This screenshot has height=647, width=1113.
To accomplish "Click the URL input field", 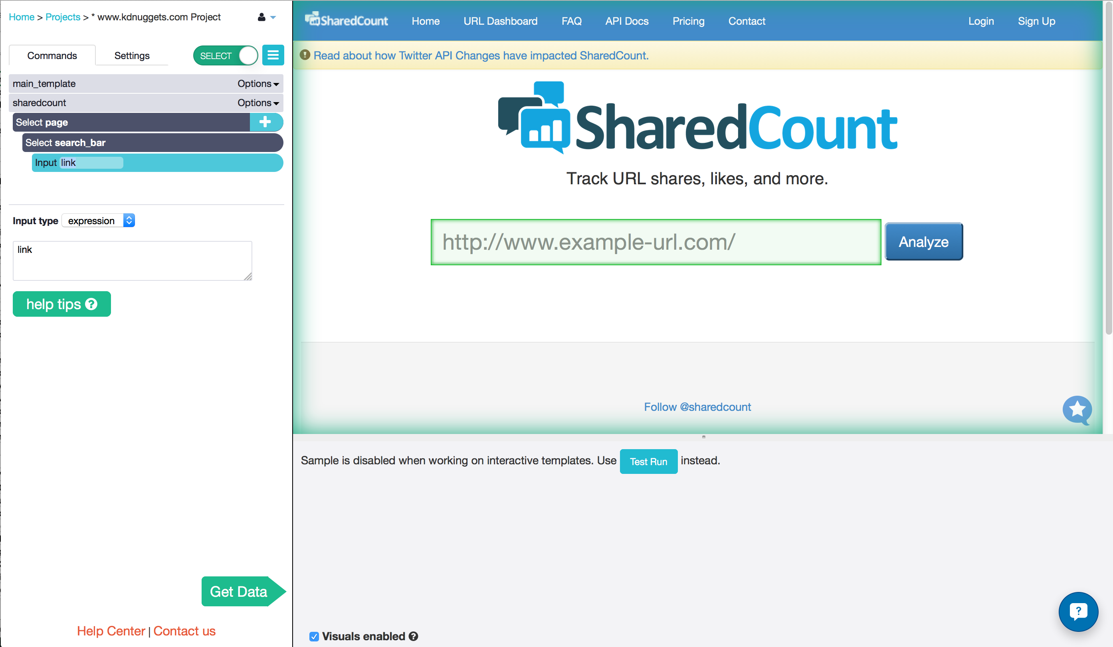I will pyautogui.click(x=656, y=242).
